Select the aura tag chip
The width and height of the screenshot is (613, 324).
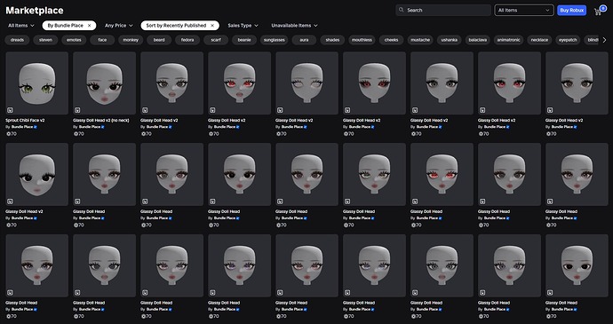304,40
